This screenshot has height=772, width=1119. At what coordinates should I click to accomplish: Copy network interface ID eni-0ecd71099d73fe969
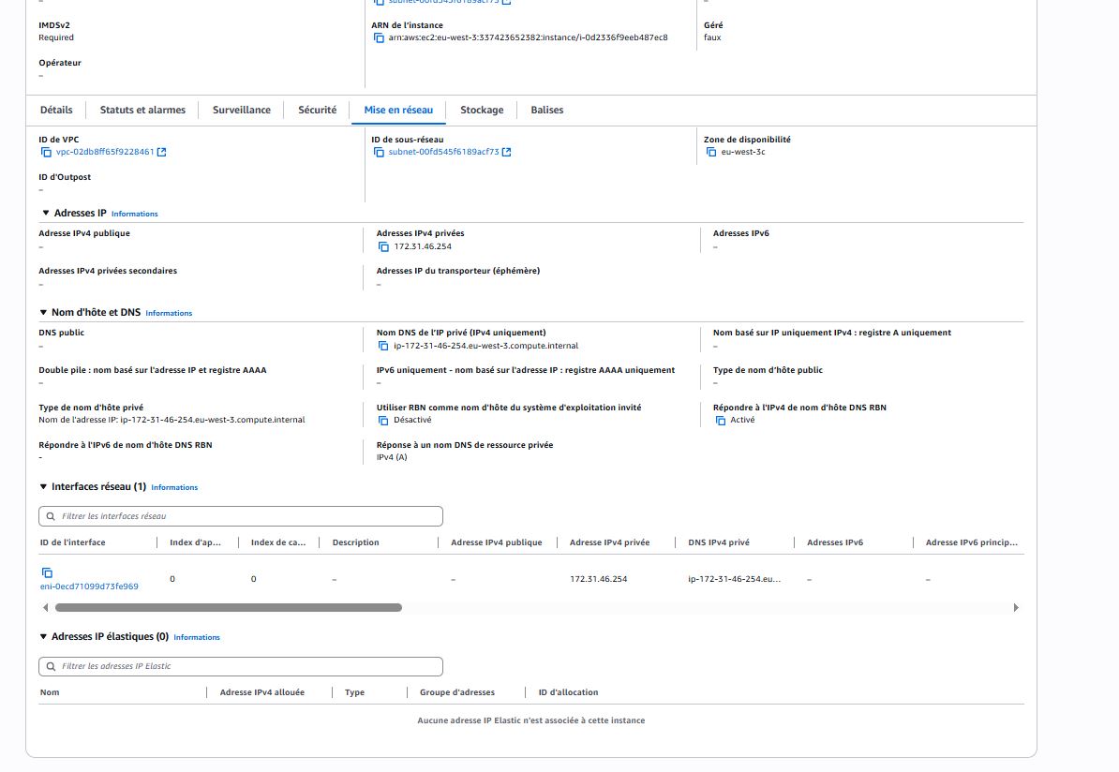point(47,572)
